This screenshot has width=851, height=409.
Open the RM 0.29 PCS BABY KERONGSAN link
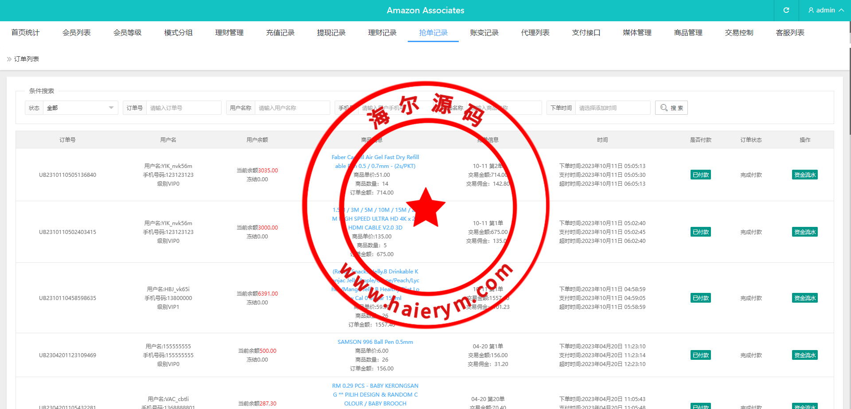pos(375,386)
